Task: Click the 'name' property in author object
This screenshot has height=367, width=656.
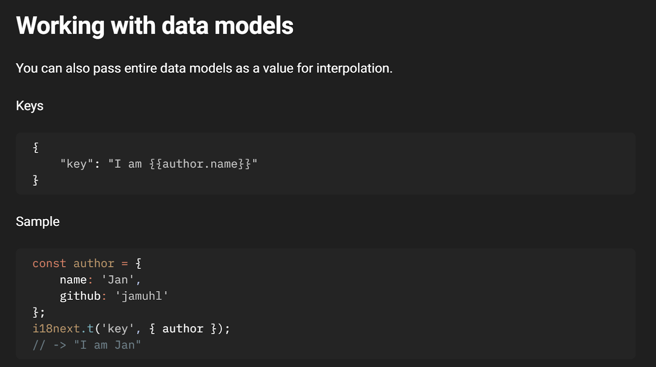Action: point(73,280)
